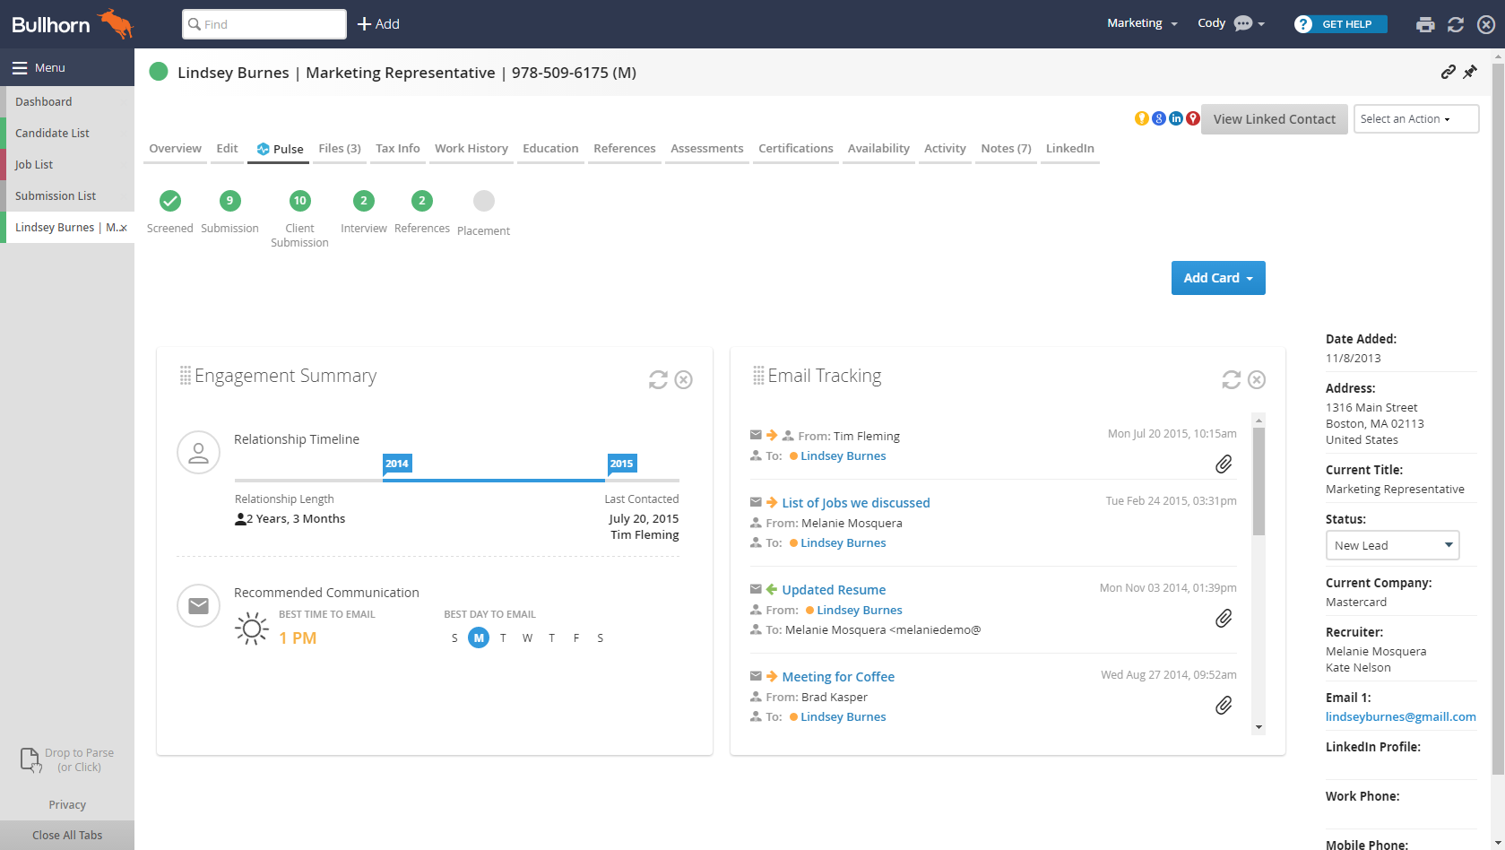Toggle Monday in the best day selector
This screenshot has width=1505, height=850.
click(x=479, y=637)
